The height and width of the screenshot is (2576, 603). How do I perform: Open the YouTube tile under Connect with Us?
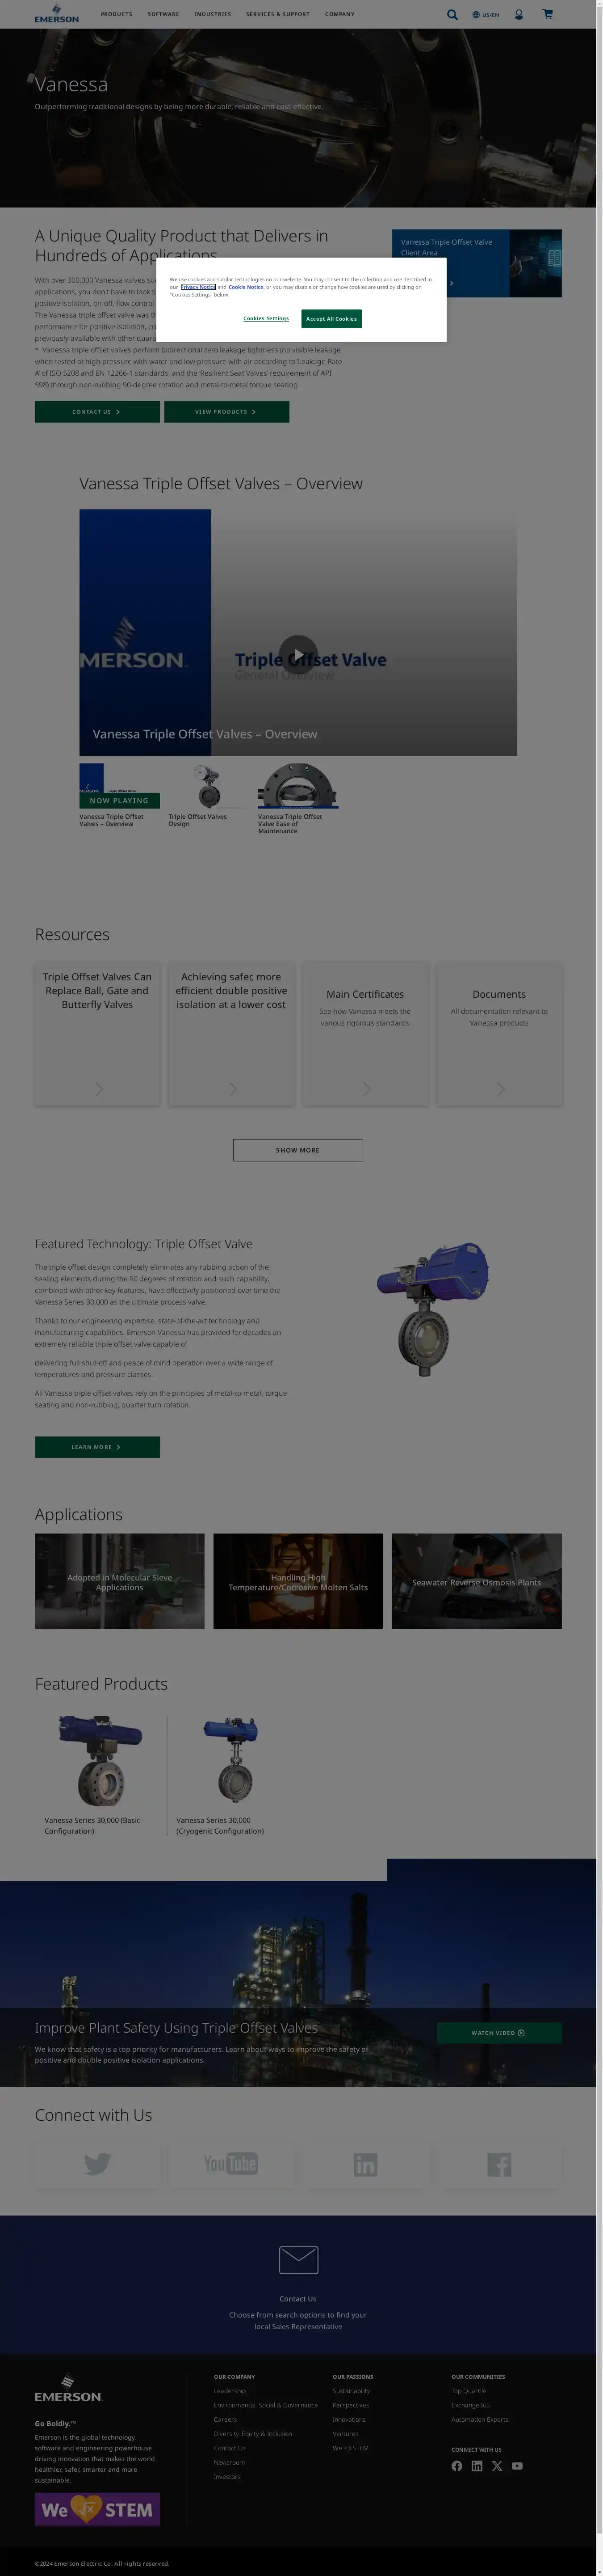pyautogui.click(x=230, y=2164)
